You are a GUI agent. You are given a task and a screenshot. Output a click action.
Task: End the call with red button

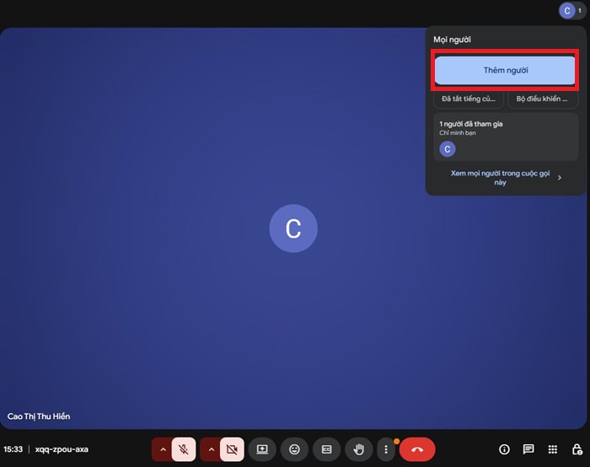(x=417, y=449)
